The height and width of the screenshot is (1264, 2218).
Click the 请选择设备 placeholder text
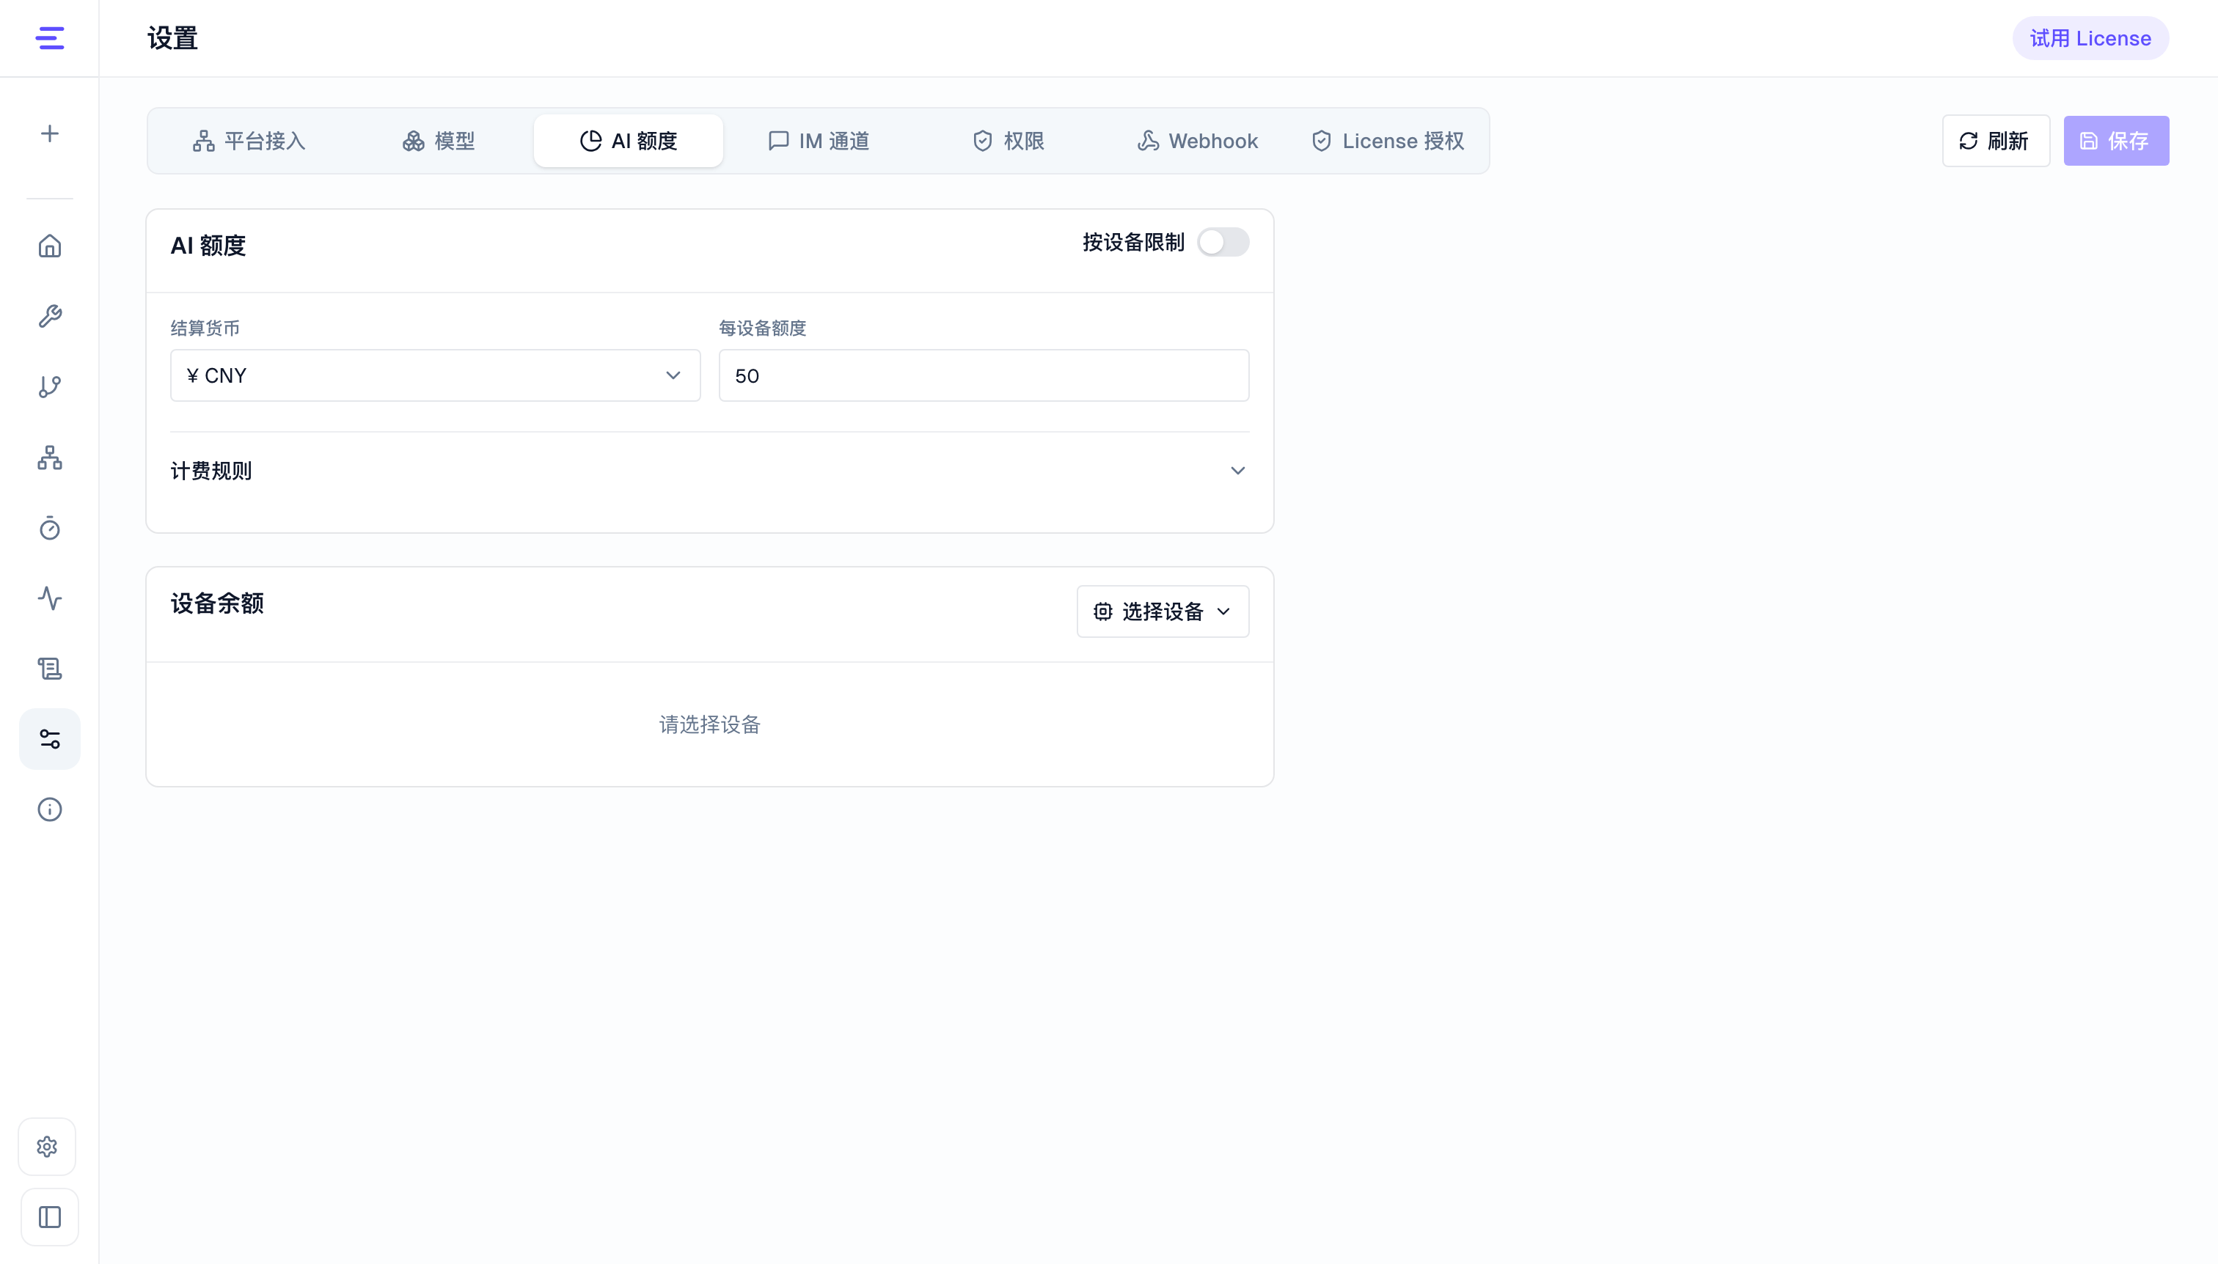tap(709, 725)
